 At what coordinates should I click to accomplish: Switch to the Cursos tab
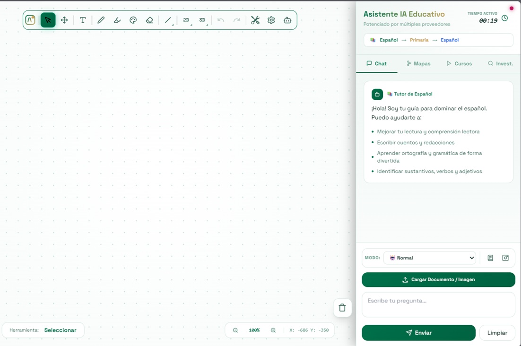point(459,63)
